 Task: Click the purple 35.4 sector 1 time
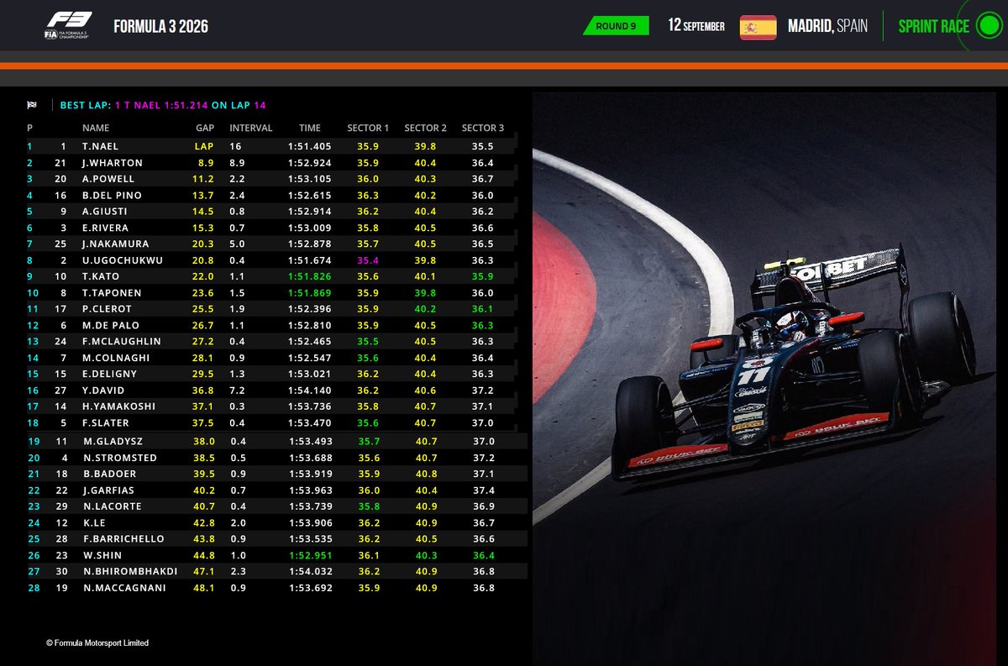(368, 260)
